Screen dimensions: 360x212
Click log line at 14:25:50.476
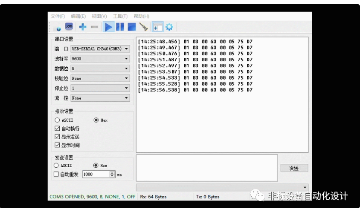(195, 54)
